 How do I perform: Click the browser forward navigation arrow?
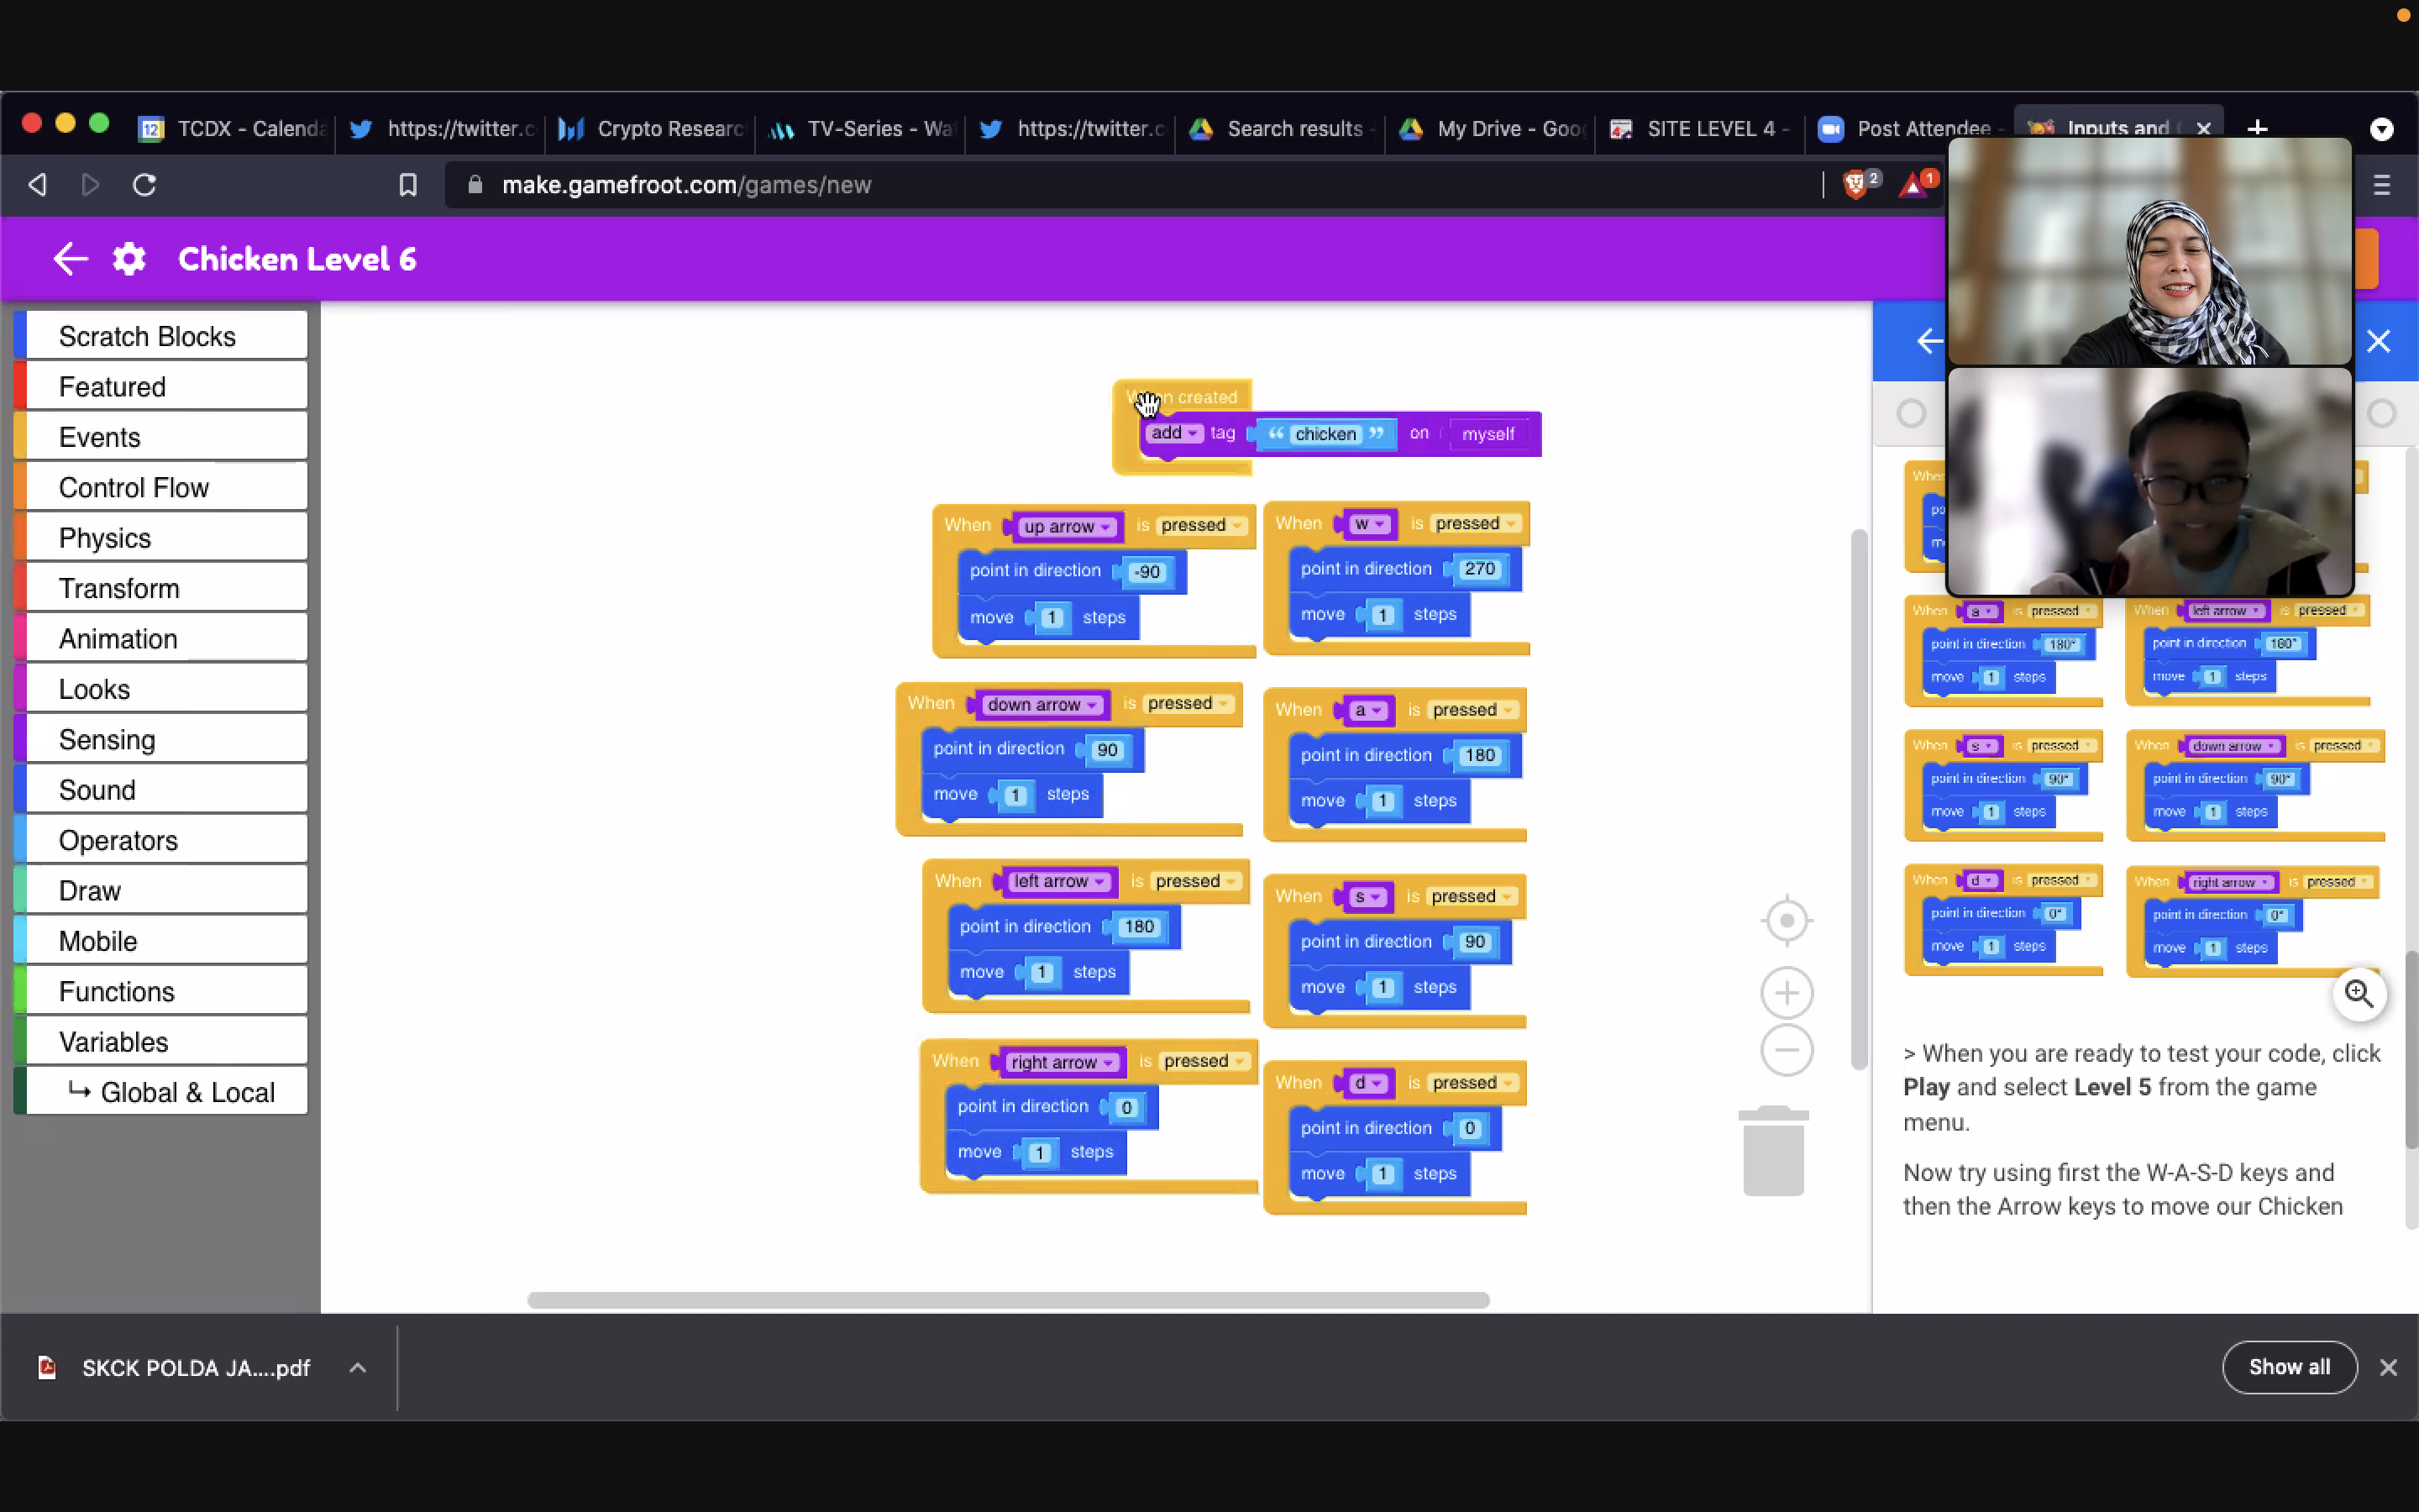(90, 185)
